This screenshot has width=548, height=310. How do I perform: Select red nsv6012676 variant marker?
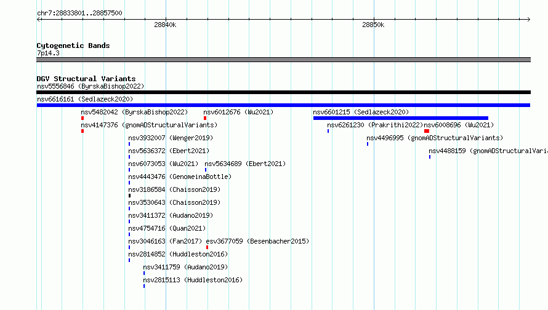[x=205, y=118]
